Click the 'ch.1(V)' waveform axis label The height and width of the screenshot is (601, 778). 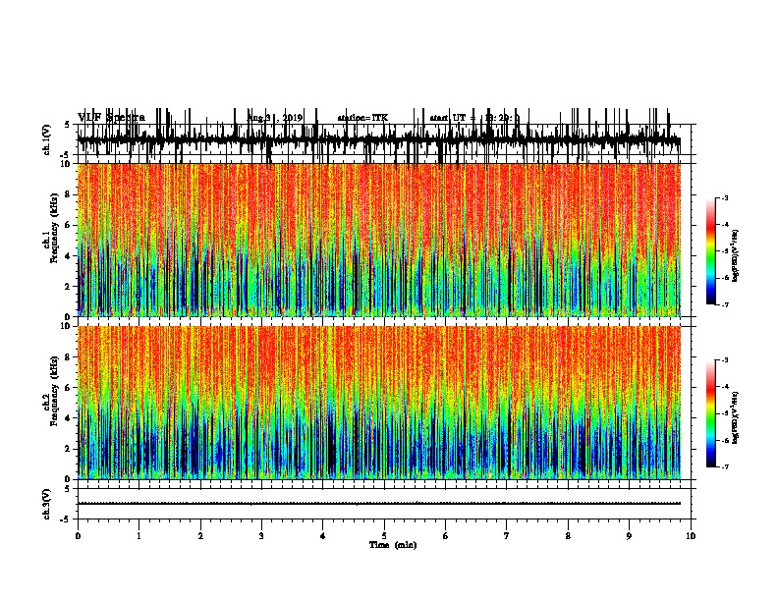(47, 139)
